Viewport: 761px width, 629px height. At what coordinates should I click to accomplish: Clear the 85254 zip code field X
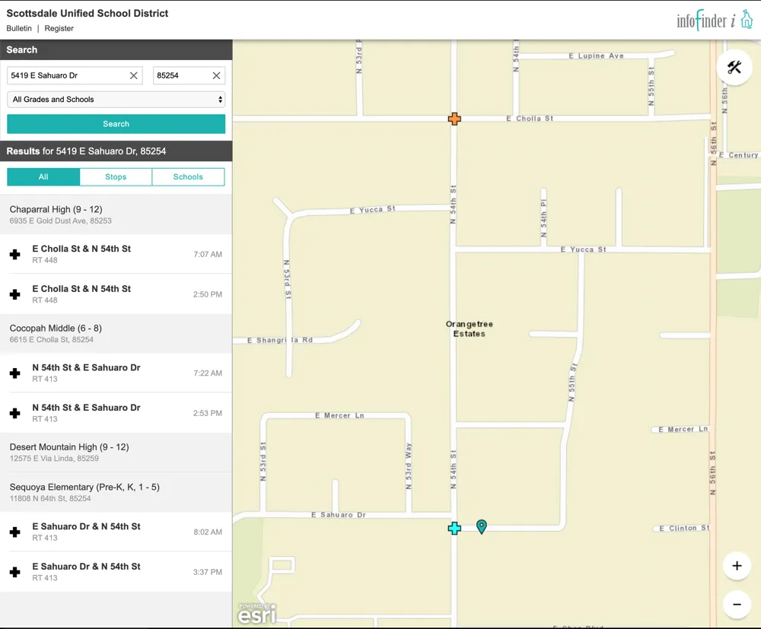pos(216,75)
